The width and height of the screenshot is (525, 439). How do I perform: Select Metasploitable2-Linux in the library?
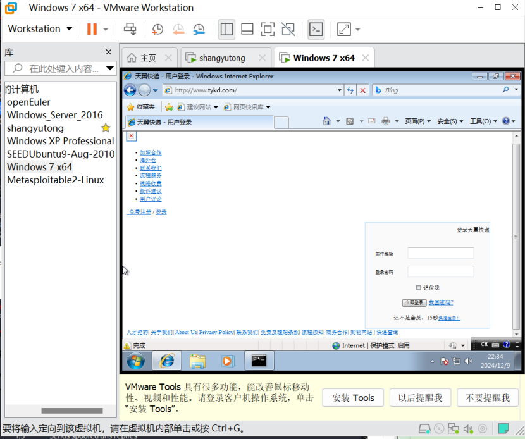click(56, 180)
